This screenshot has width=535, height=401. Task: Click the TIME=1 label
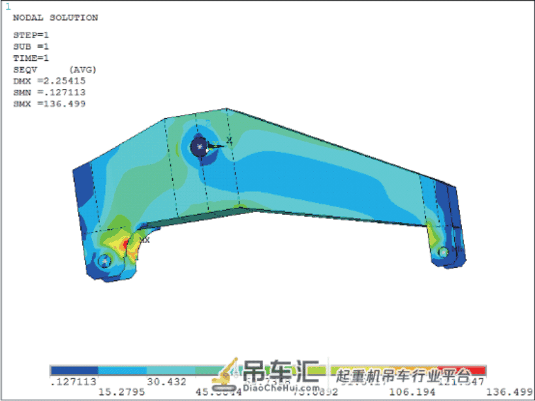(31, 58)
